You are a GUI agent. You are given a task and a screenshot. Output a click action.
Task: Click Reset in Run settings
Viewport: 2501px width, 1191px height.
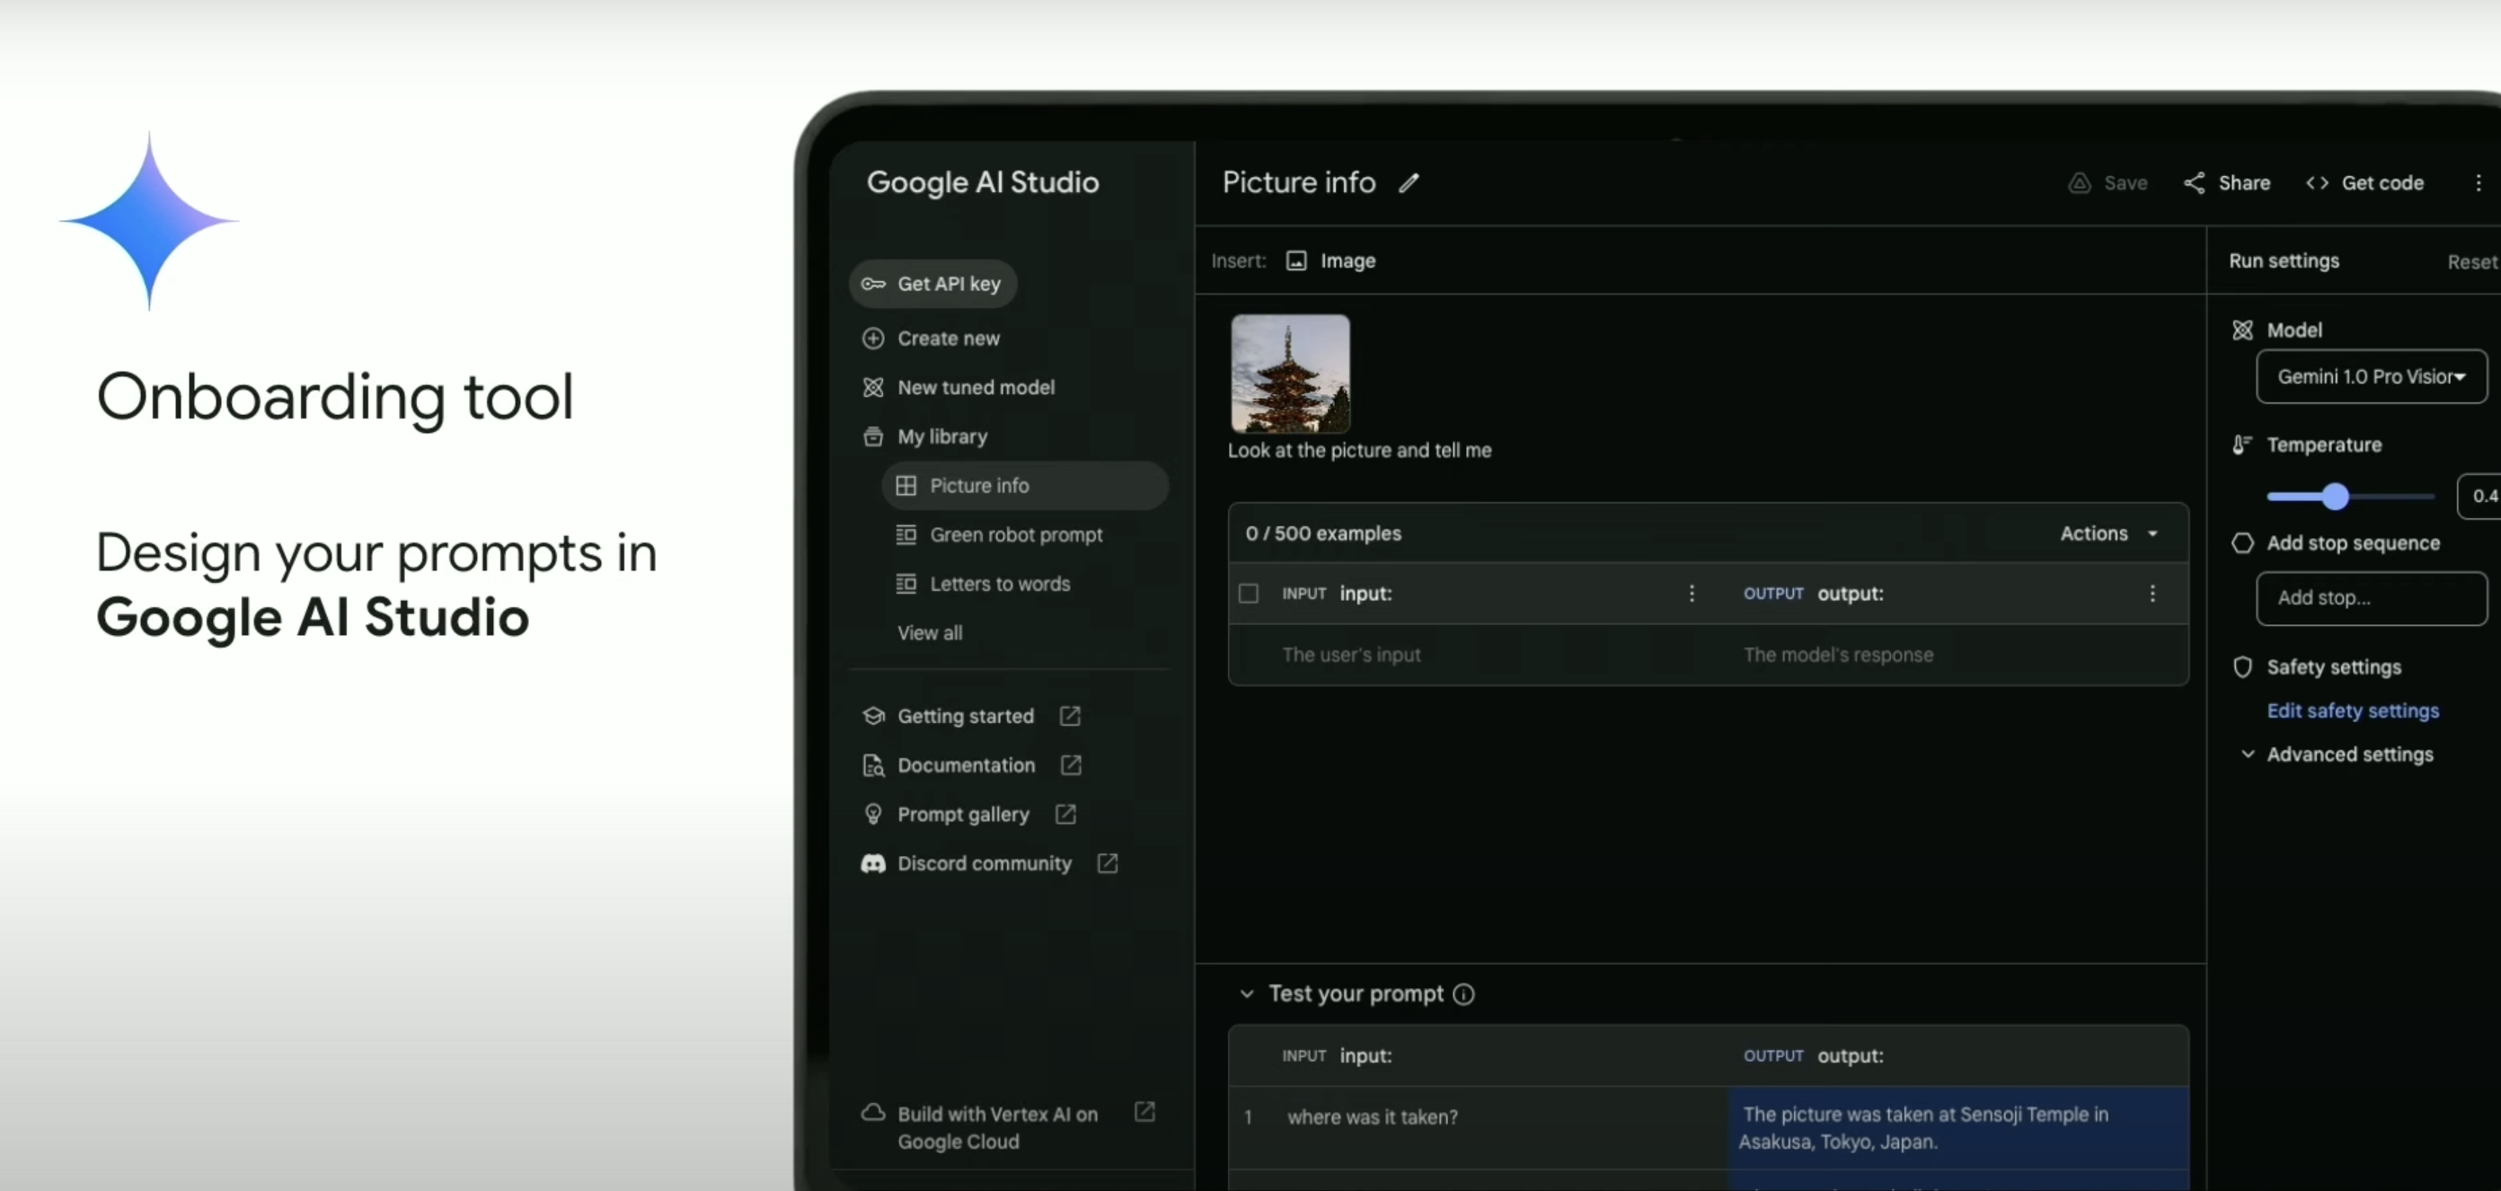pyautogui.click(x=2472, y=262)
